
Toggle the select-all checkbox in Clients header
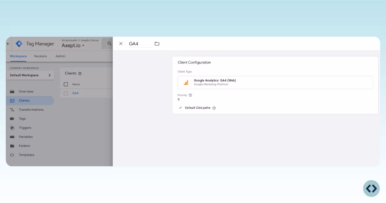[x=66, y=84]
